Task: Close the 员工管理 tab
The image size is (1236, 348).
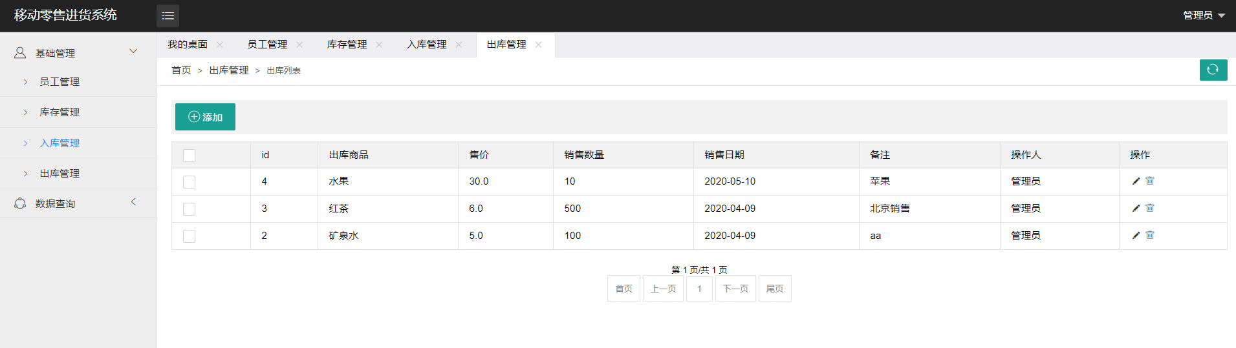Action: tap(299, 45)
